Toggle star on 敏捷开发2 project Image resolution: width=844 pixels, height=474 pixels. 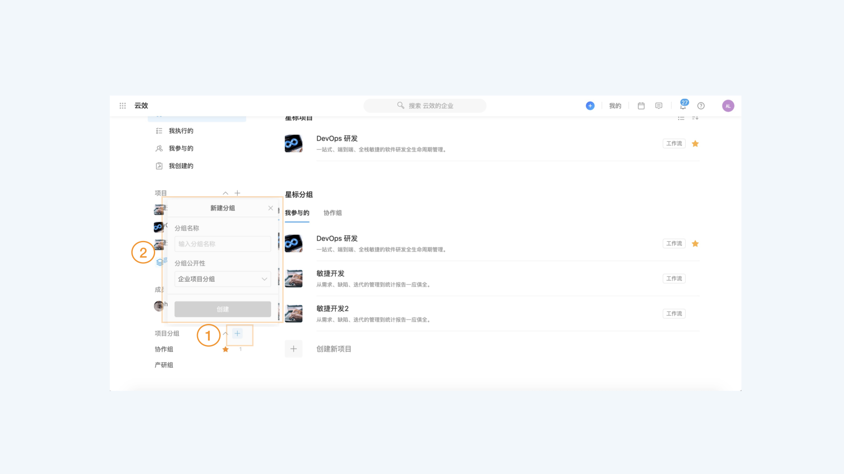pos(695,313)
